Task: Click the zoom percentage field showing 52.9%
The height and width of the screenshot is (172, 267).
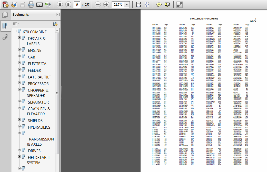Action: pos(118,5)
